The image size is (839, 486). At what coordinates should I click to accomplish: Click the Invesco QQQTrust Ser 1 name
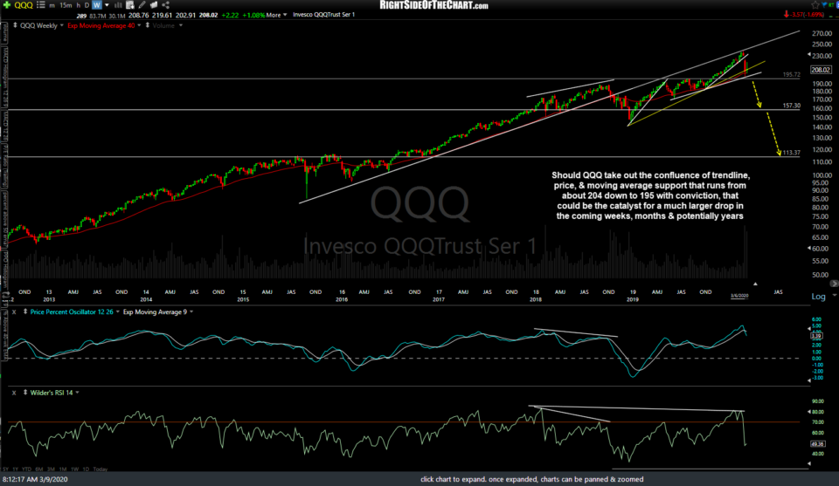point(323,15)
